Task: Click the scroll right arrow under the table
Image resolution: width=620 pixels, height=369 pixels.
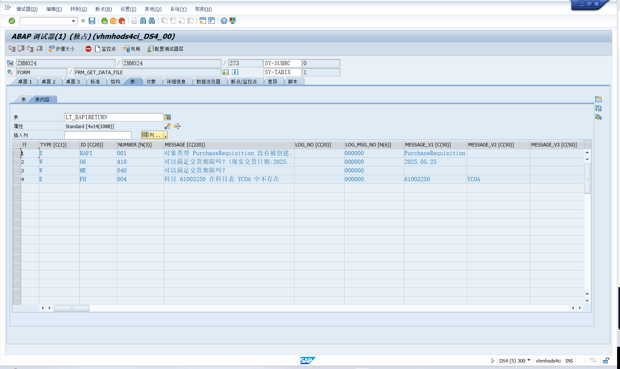Action: click(x=580, y=308)
